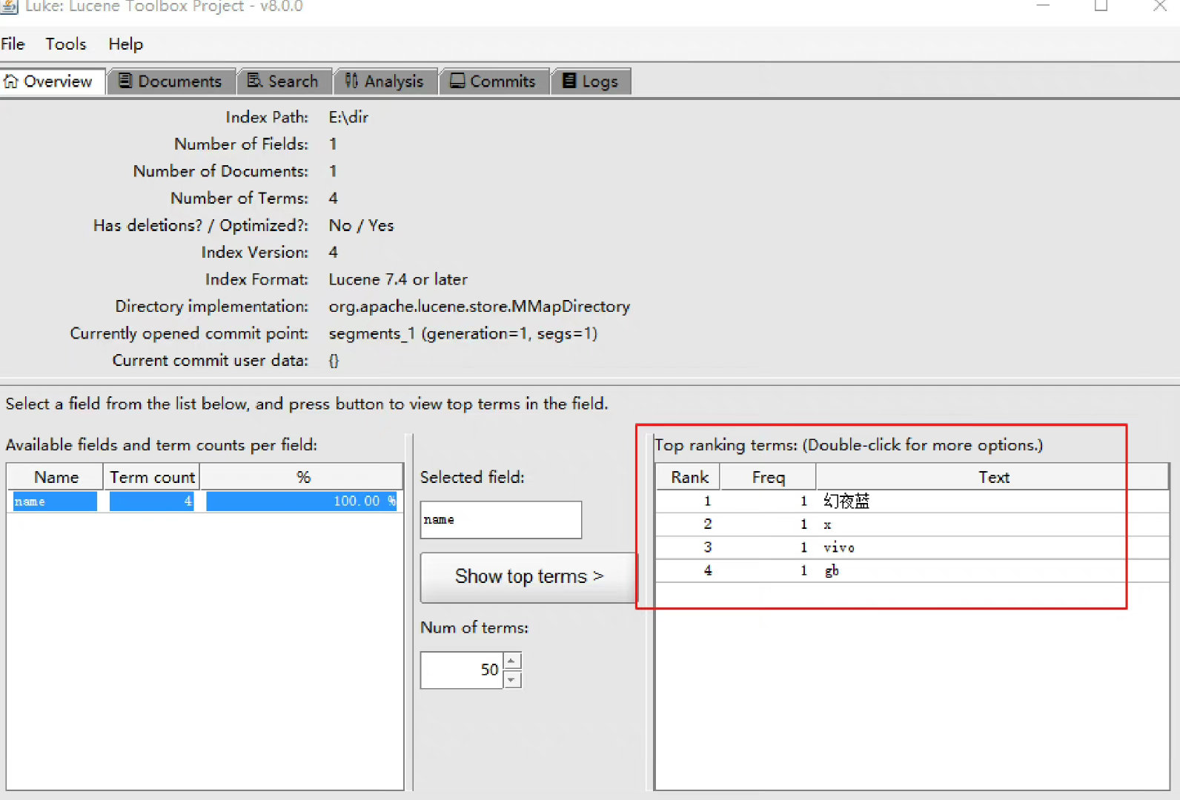Open the Help menu

pyautogui.click(x=125, y=44)
